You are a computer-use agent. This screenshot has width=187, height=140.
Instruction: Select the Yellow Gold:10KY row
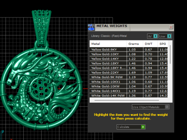pyautogui.click(x=129, y=54)
